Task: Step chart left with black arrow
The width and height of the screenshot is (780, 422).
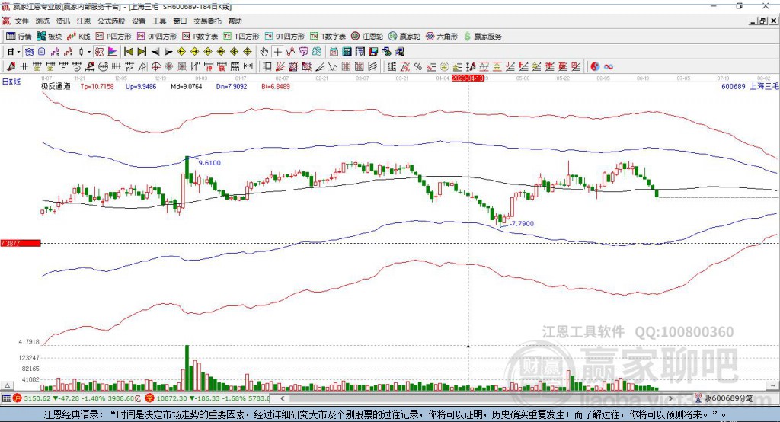Action: tap(155, 52)
